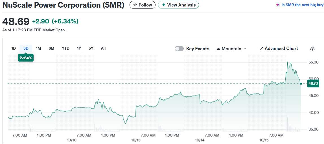Click the icon beside SMR big buy ad
The image size is (324, 144).
click(x=278, y=5)
